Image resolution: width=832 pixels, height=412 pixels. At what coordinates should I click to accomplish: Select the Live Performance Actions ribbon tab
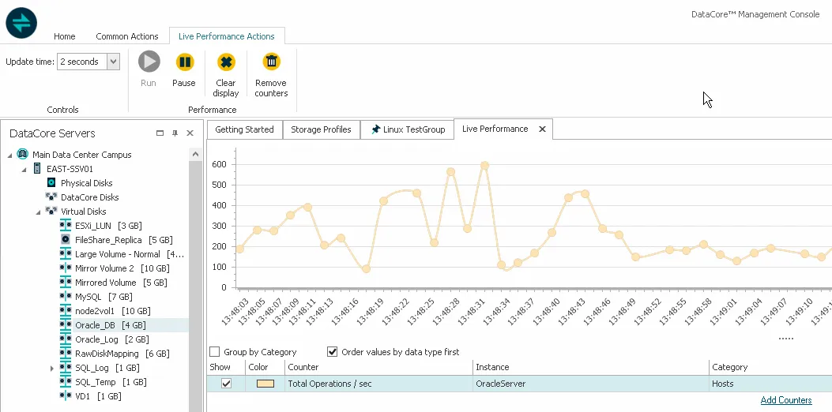pos(227,36)
